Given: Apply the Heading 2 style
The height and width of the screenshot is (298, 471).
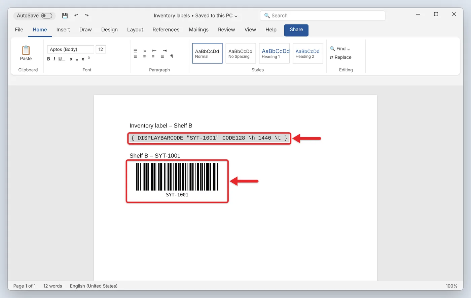Looking at the screenshot, I should [308, 53].
